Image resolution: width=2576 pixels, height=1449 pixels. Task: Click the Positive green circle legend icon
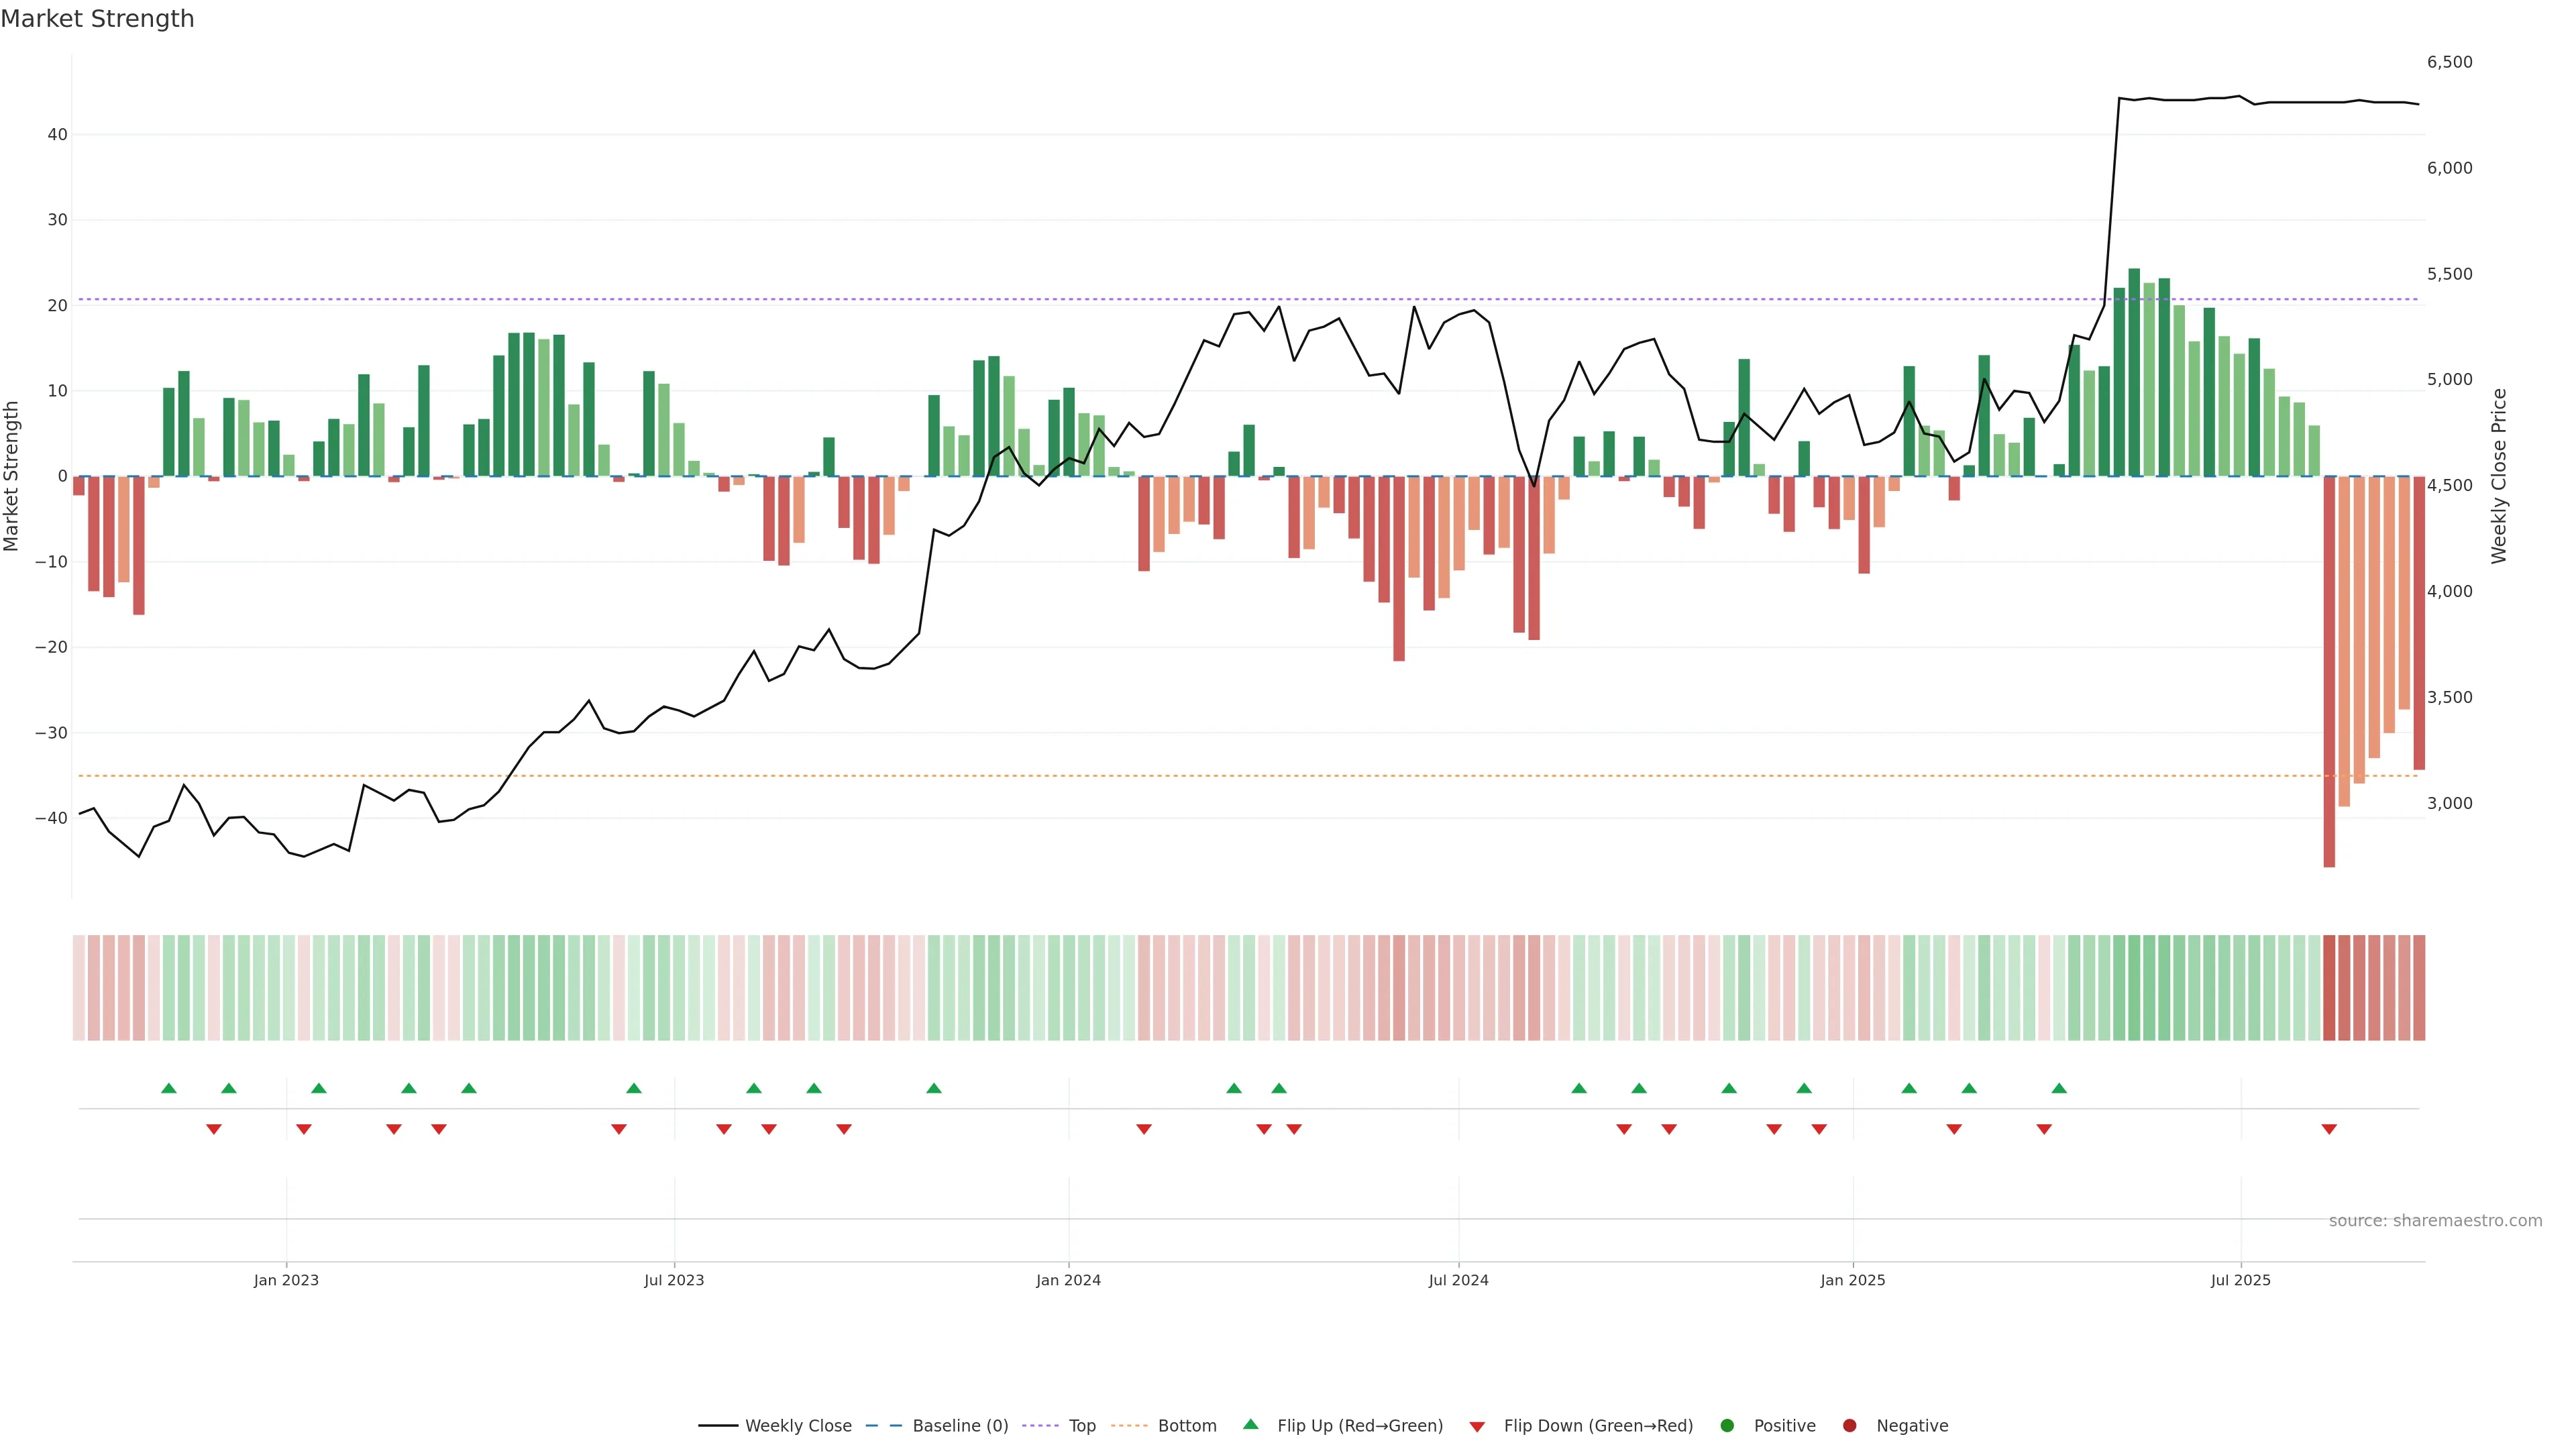[1727, 1426]
